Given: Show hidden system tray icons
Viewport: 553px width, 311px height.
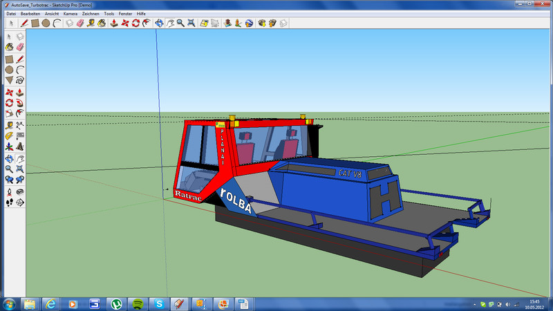Looking at the screenshot, I should pos(475,304).
